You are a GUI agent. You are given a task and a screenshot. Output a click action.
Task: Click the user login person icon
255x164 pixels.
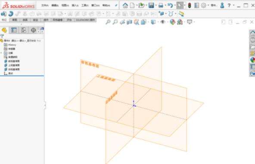222,6
